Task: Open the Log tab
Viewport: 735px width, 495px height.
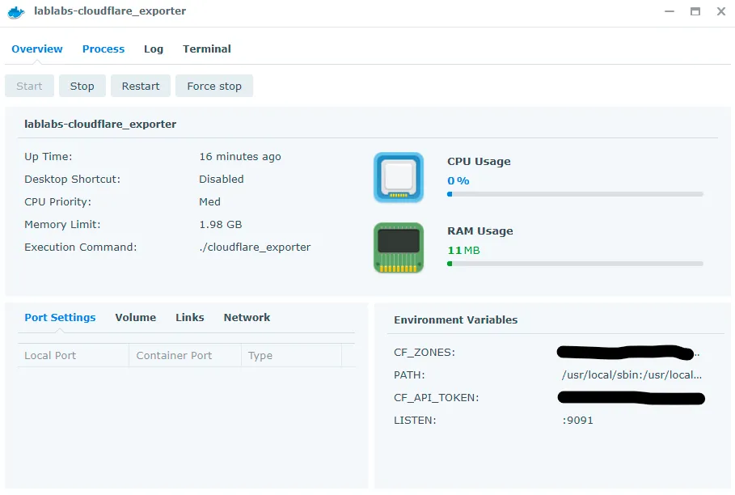Action: (x=154, y=49)
